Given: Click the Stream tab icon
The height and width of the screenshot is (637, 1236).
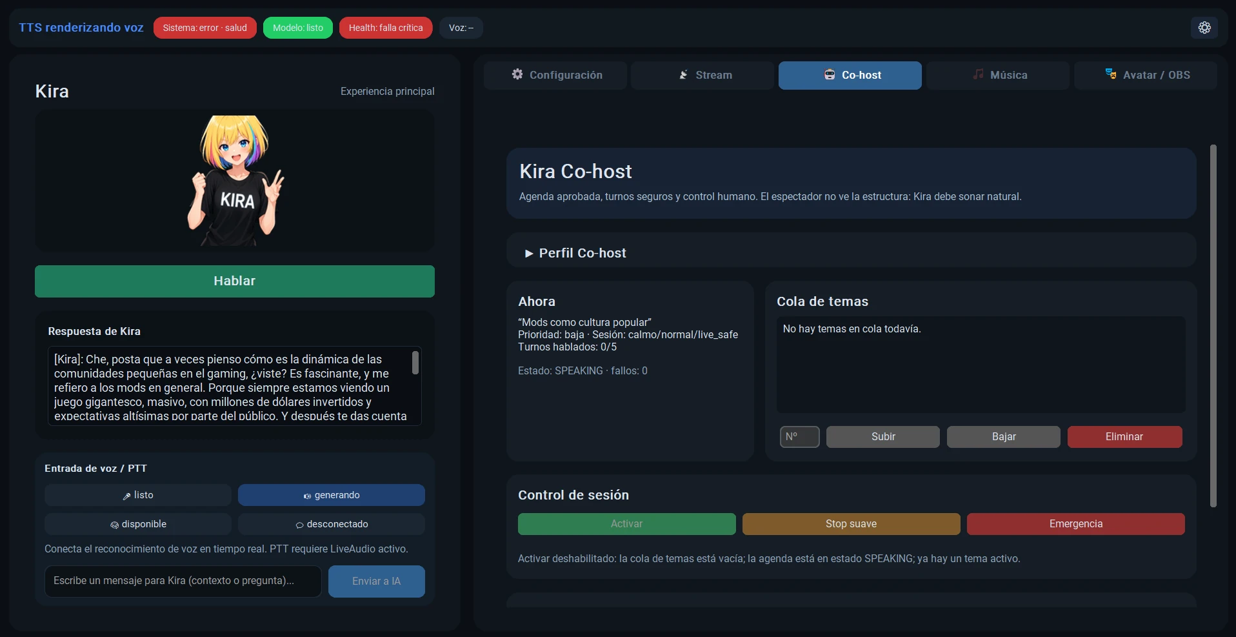Looking at the screenshot, I should coord(683,75).
